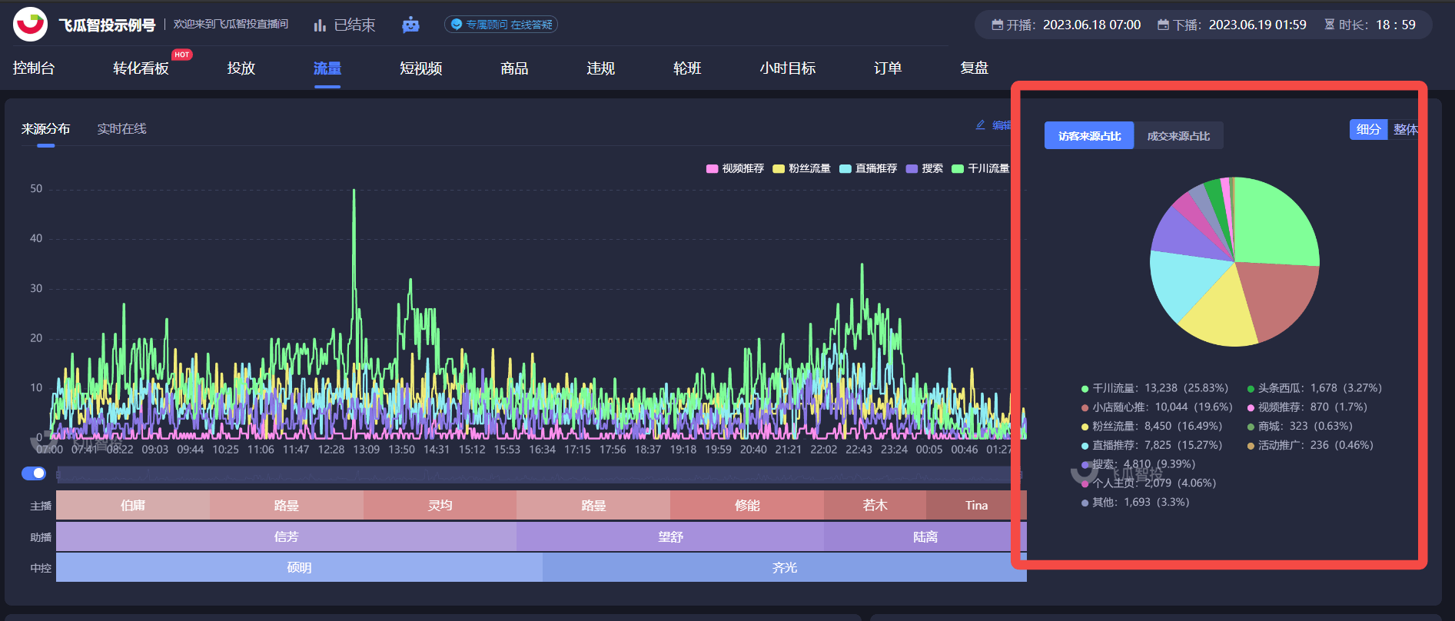Go to the 订单 tab

tap(888, 68)
